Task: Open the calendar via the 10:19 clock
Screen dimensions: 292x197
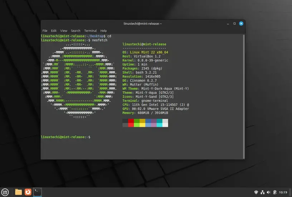Action: pos(283,192)
